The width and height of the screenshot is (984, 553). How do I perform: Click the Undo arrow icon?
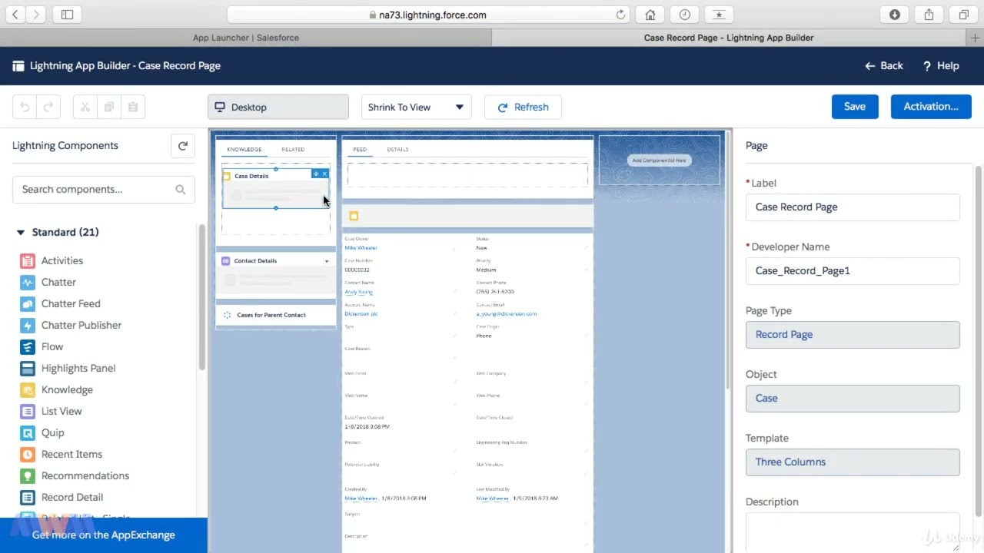25,108
